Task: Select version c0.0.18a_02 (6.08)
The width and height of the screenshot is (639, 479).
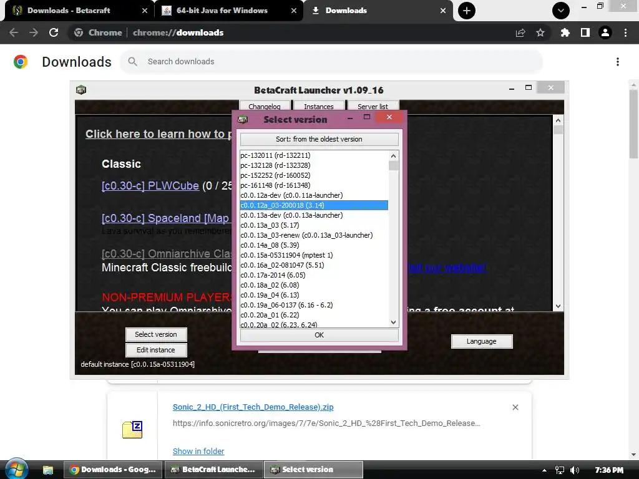Action: pos(314,285)
